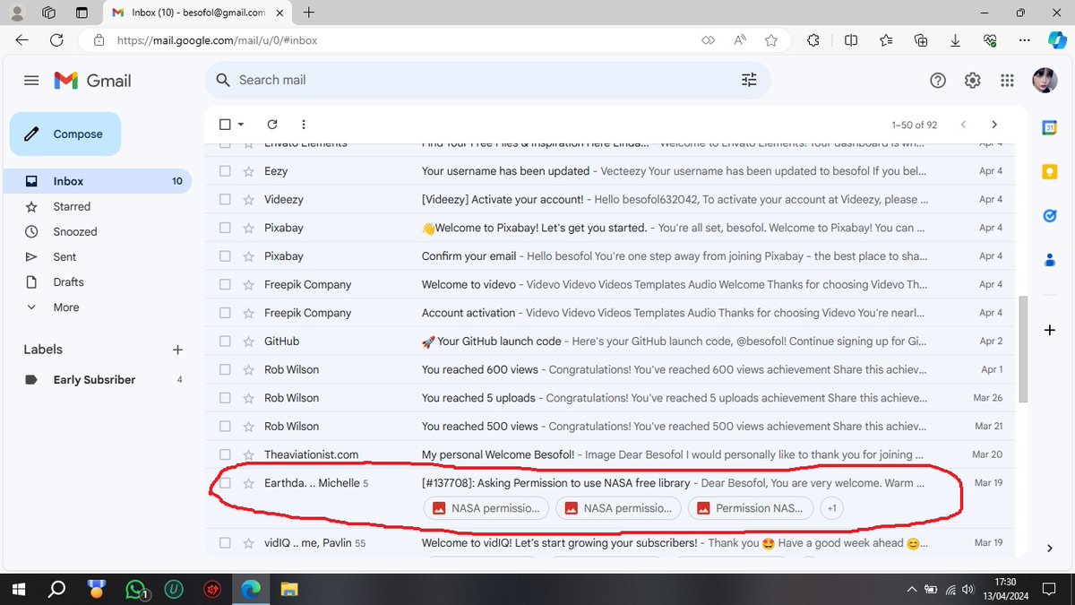Viewport: 1075px width, 605px height.
Task: Open the Support help icon
Action: point(938,81)
